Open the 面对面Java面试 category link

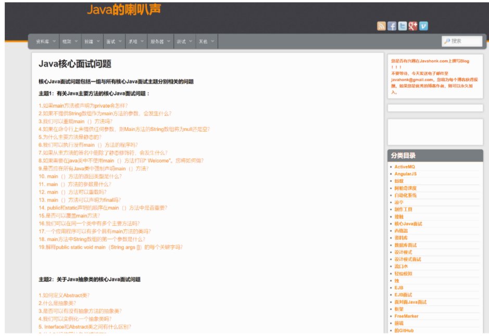(410, 302)
